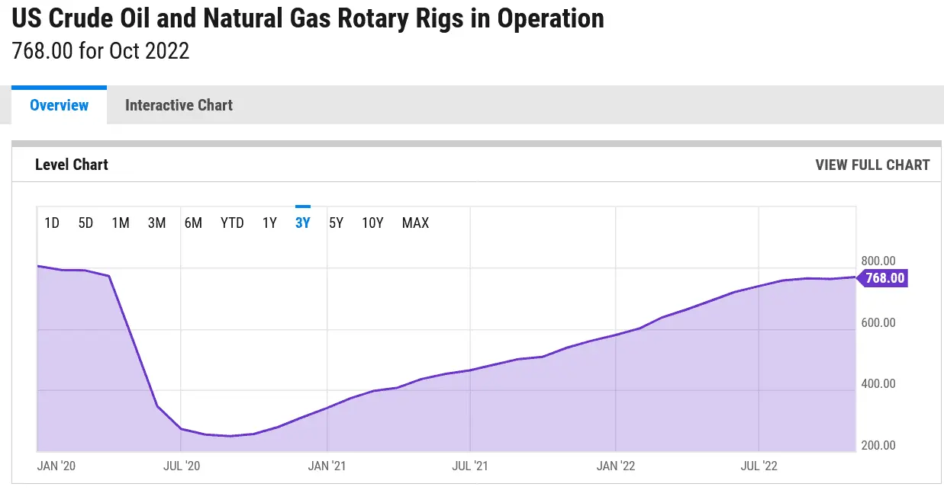Switch to the Overview tab
The width and height of the screenshot is (944, 503).
tap(59, 105)
